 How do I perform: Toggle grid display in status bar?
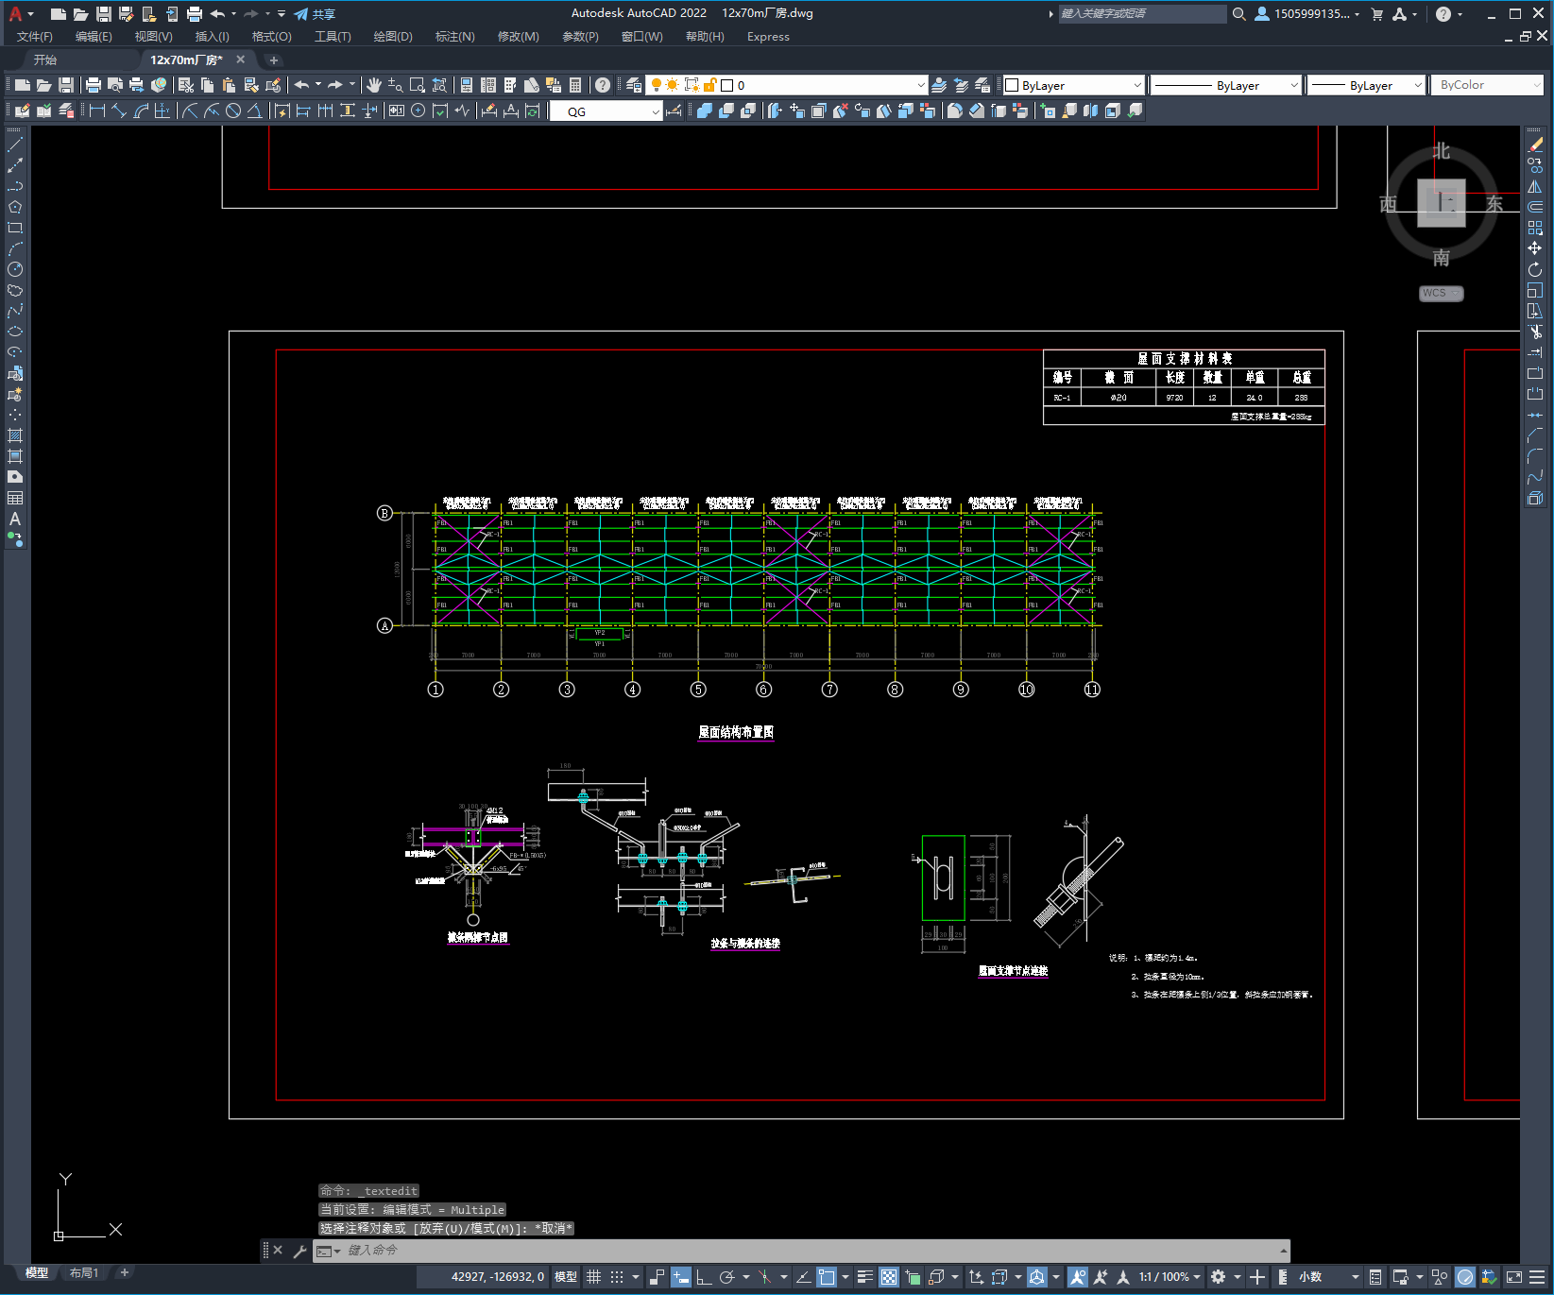click(x=594, y=1277)
